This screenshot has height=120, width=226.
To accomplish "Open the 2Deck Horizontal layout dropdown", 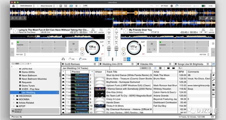I will pyautogui.click(x=48, y=6).
